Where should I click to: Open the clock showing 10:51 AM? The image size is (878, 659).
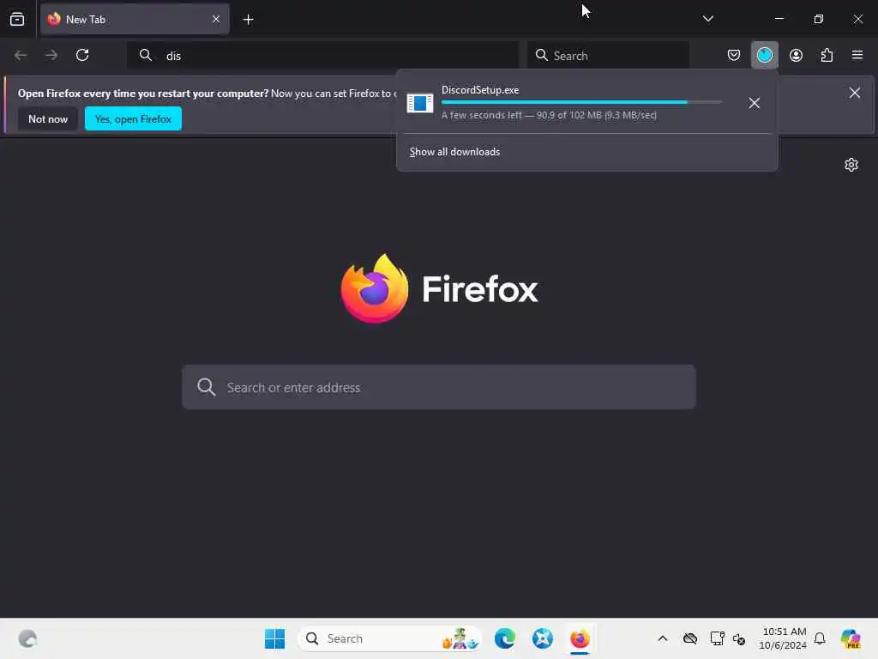point(783,638)
